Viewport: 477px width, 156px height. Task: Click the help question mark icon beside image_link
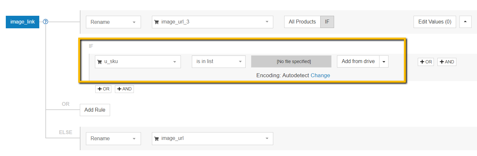[46, 22]
